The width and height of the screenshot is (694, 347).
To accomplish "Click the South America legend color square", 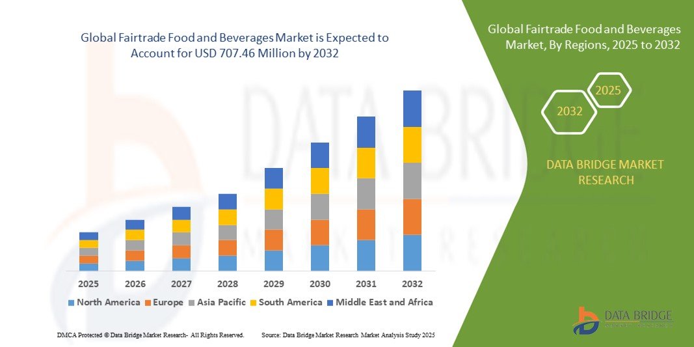I will click(x=253, y=303).
